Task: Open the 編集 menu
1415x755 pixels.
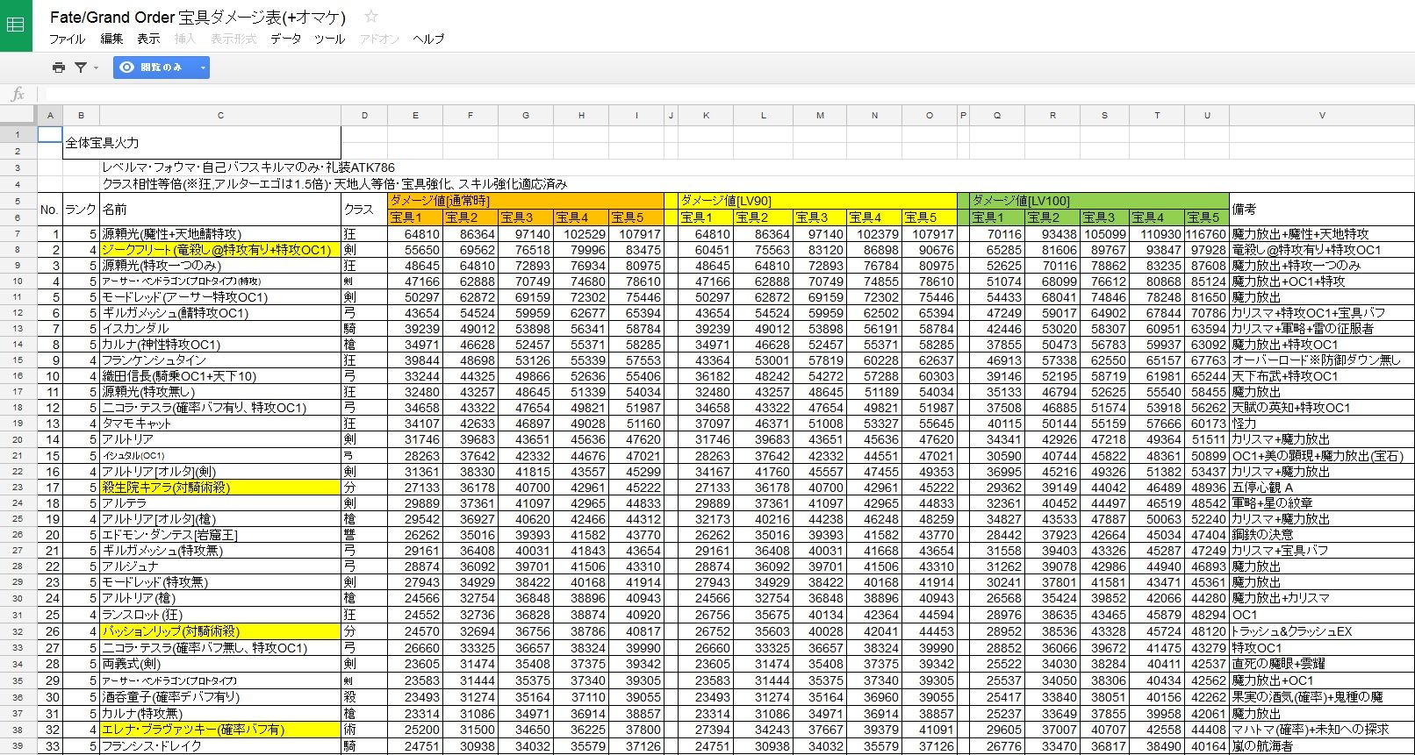Action: coord(111,39)
